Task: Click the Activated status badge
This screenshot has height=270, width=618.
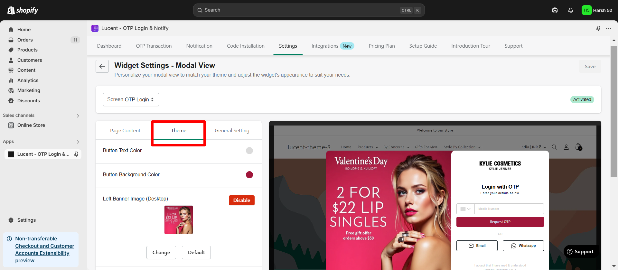Action: click(582, 99)
